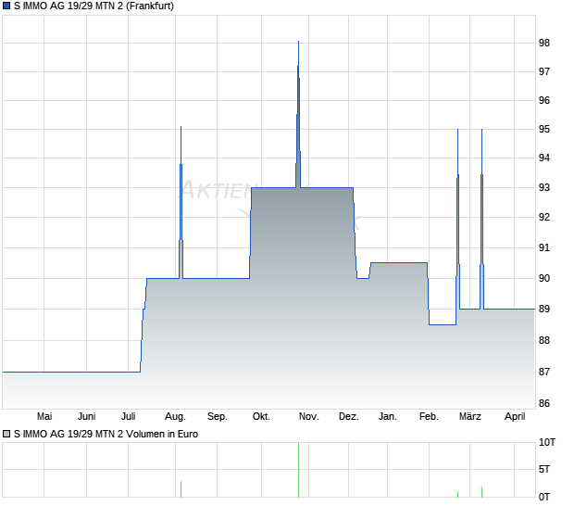574x506 pixels.
Task: Click the 'Jan.' month axis label
Action: (387, 417)
